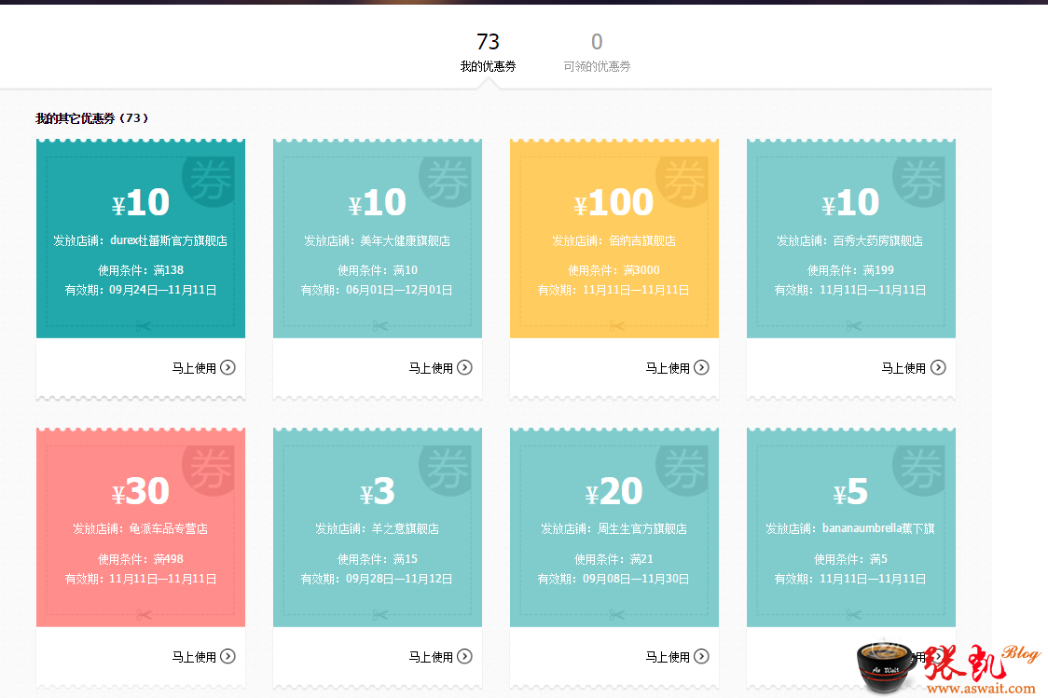The height and width of the screenshot is (698, 1048).
Task: Click the arrow icon on the durex coupon
Action: tap(228, 368)
